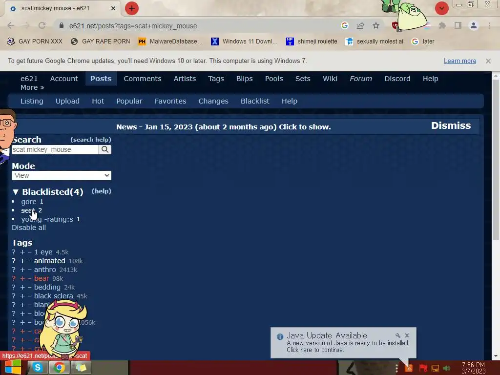The width and height of the screenshot is (500, 375).
Task: Click the Google icon in the address bar
Action: tap(344, 25)
